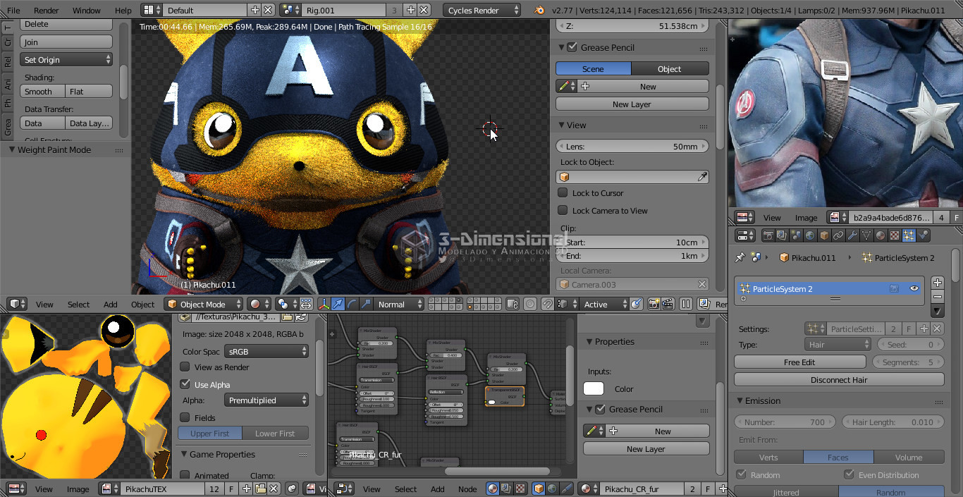The image size is (963, 497).
Task: Click the OpenGL render animation clapper icon
Action: pyautogui.click(x=666, y=304)
